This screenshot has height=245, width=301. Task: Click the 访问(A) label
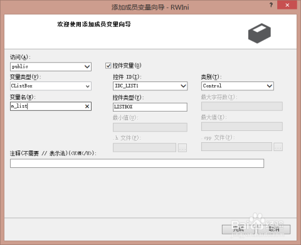20,57
